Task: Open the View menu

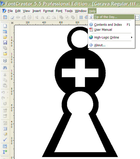Action: (26, 11)
